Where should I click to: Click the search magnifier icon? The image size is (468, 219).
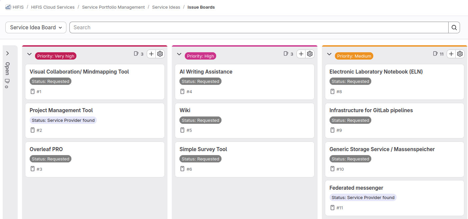tap(454, 27)
